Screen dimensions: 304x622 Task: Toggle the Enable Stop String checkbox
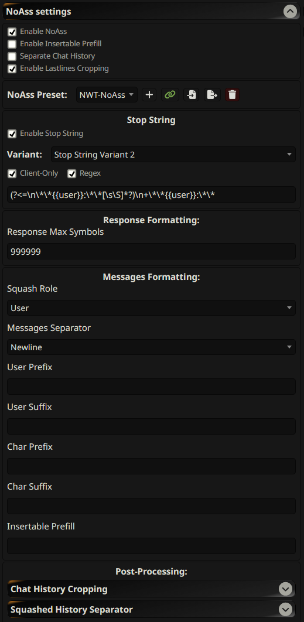(x=12, y=134)
